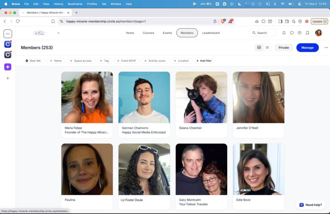Click the browser reload page icon
This screenshot has width=330, height=214.
[x=18, y=21]
